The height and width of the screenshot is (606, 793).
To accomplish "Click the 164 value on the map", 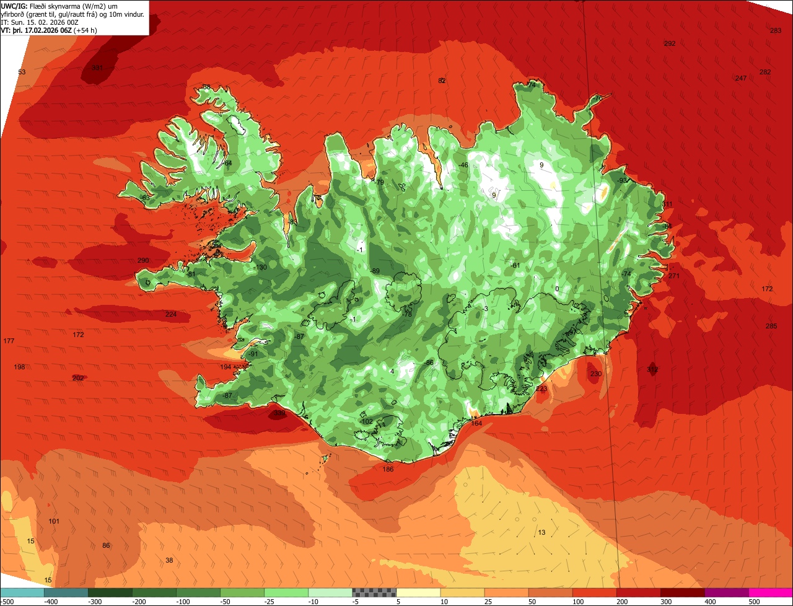I will click(476, 423).
